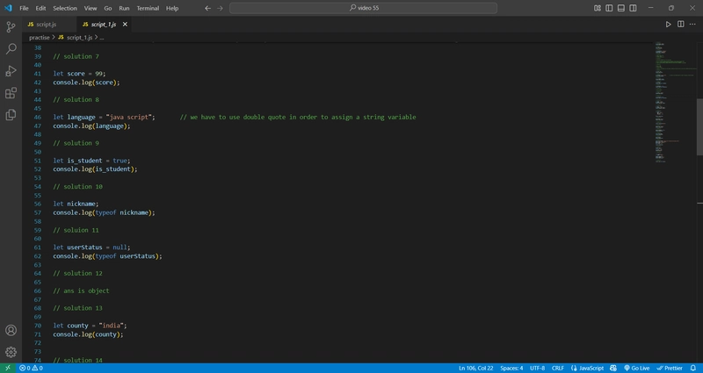
Task: Run the code with the play icon
Action: 668,25
